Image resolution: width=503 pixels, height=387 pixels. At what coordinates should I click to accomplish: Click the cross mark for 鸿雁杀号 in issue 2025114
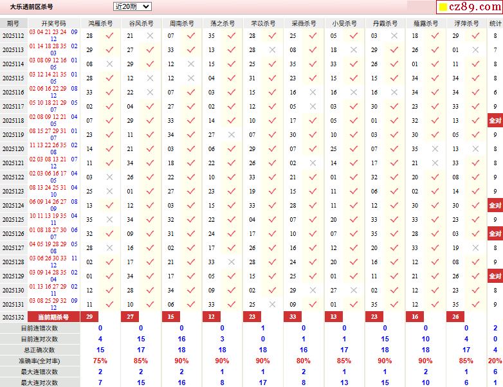(x=109, y=64)
